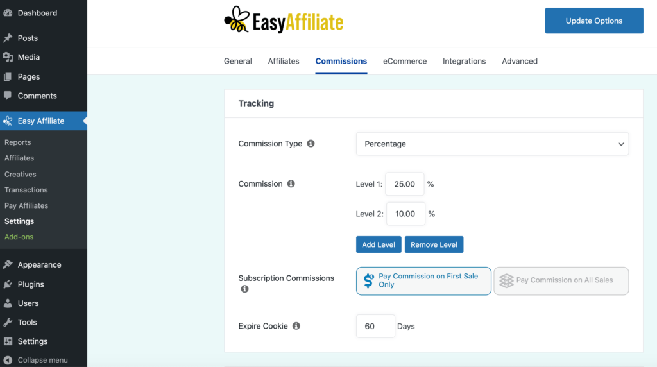Click the EasyAffiliate bee logo

237,19
